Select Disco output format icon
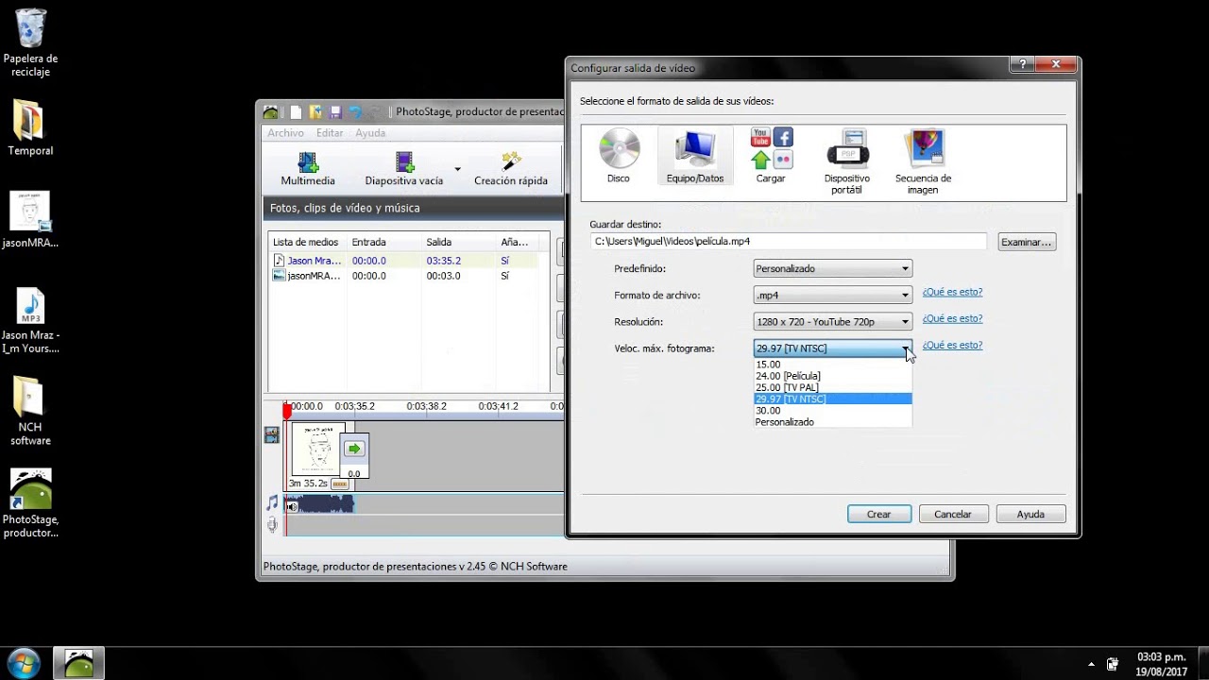1209x680 pixels. [619, 156]
